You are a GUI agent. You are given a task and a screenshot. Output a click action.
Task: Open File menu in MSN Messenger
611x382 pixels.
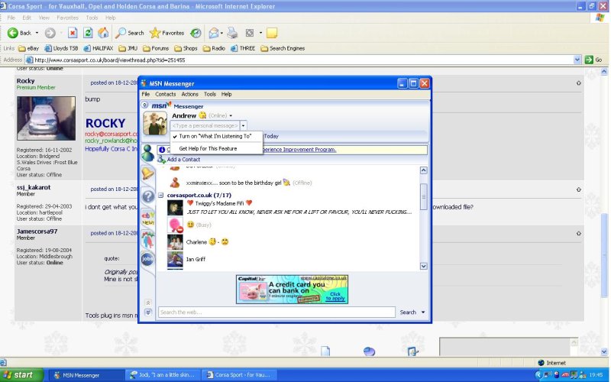coord(146,94)
